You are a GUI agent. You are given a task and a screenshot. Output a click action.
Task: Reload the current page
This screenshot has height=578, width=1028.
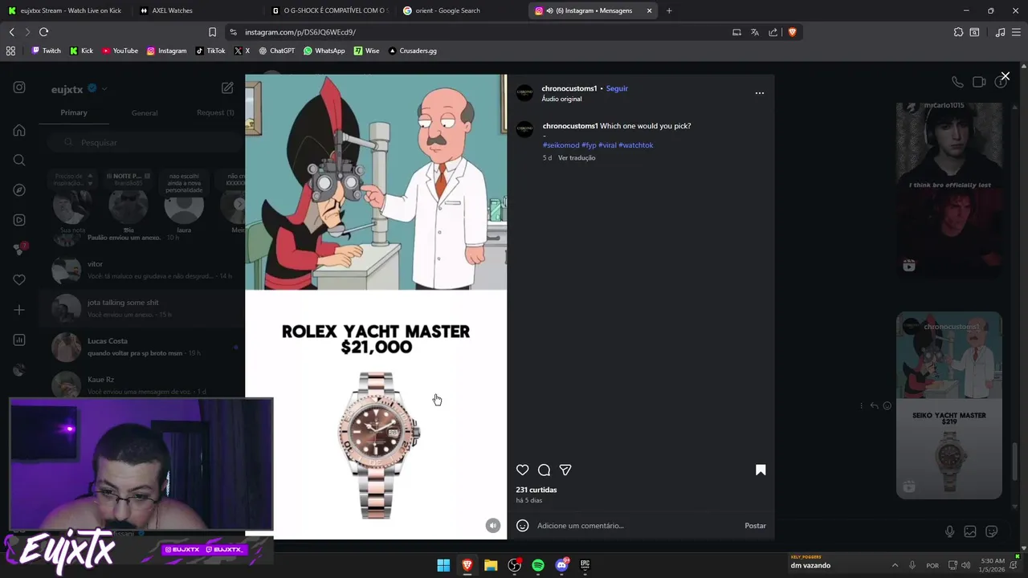click(43, 32)
